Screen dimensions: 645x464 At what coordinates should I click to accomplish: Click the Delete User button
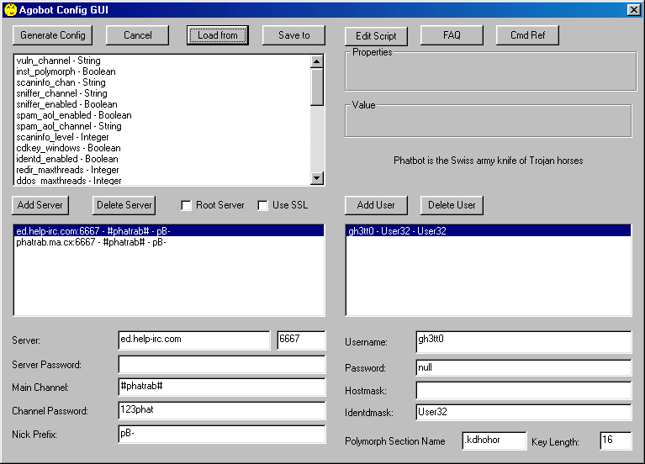[x=452, y=205]
